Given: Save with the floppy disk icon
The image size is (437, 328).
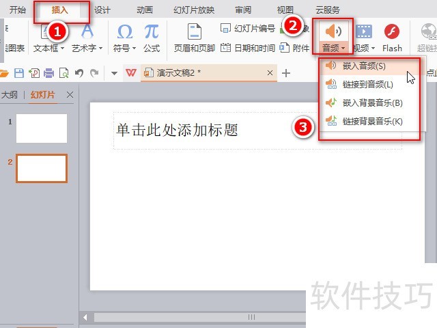Looking at the screenshot, I should (19, 73).
